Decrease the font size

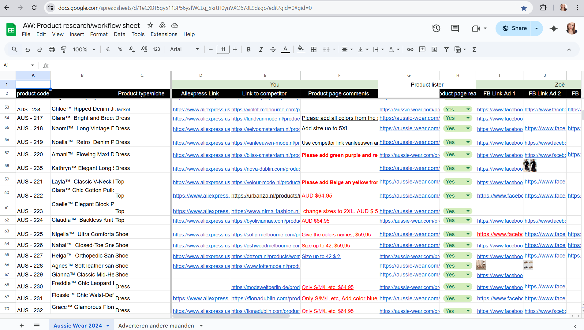click(x=211, y=49)
